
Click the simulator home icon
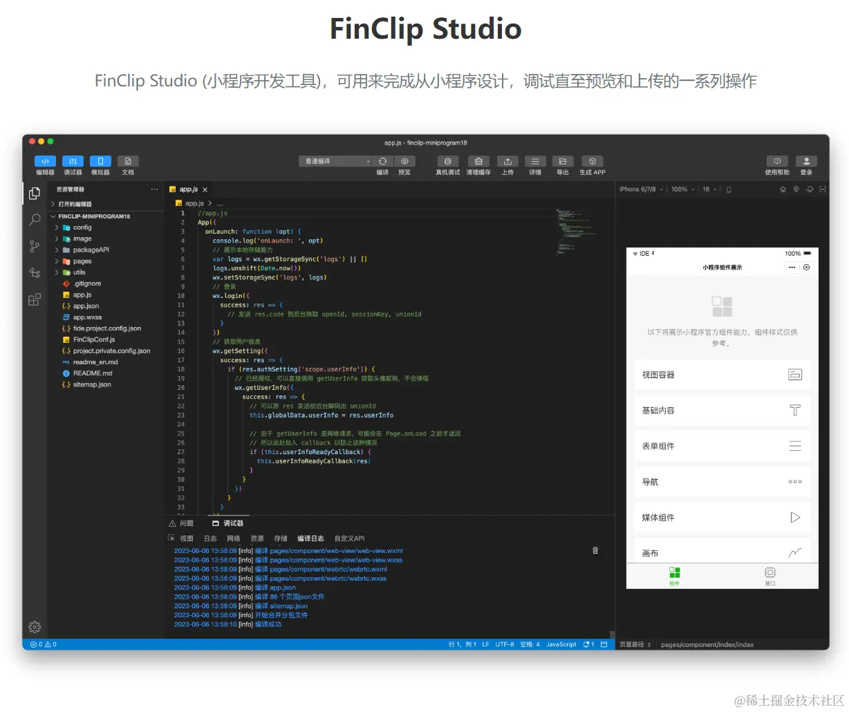[783, 189]
